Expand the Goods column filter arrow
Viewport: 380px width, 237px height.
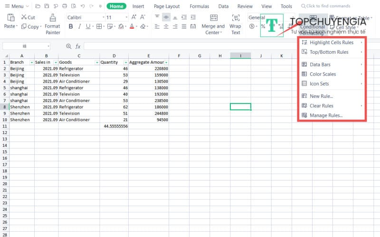(x=97, y=62)
